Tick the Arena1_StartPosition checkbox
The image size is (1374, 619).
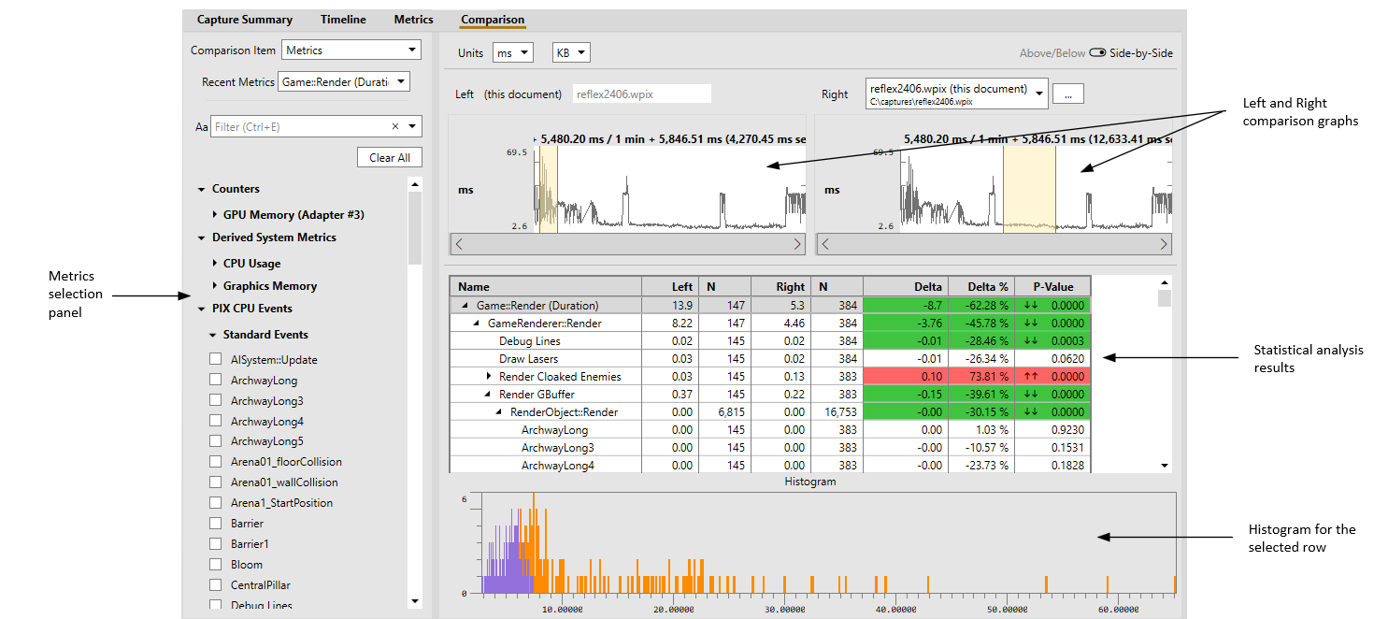pos(216,502)
